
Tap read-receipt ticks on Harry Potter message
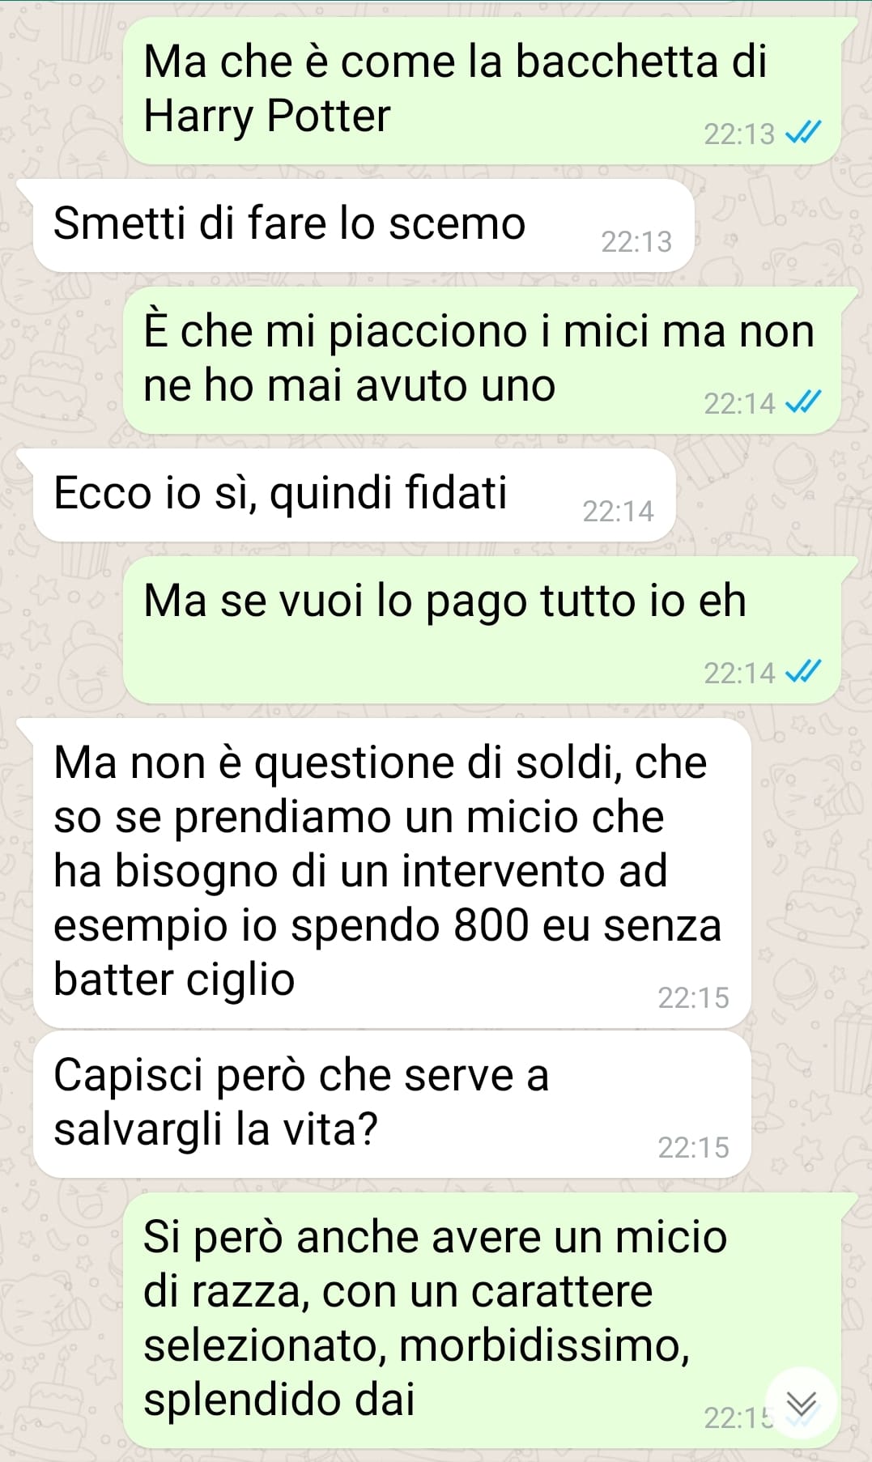click(804, 132)
